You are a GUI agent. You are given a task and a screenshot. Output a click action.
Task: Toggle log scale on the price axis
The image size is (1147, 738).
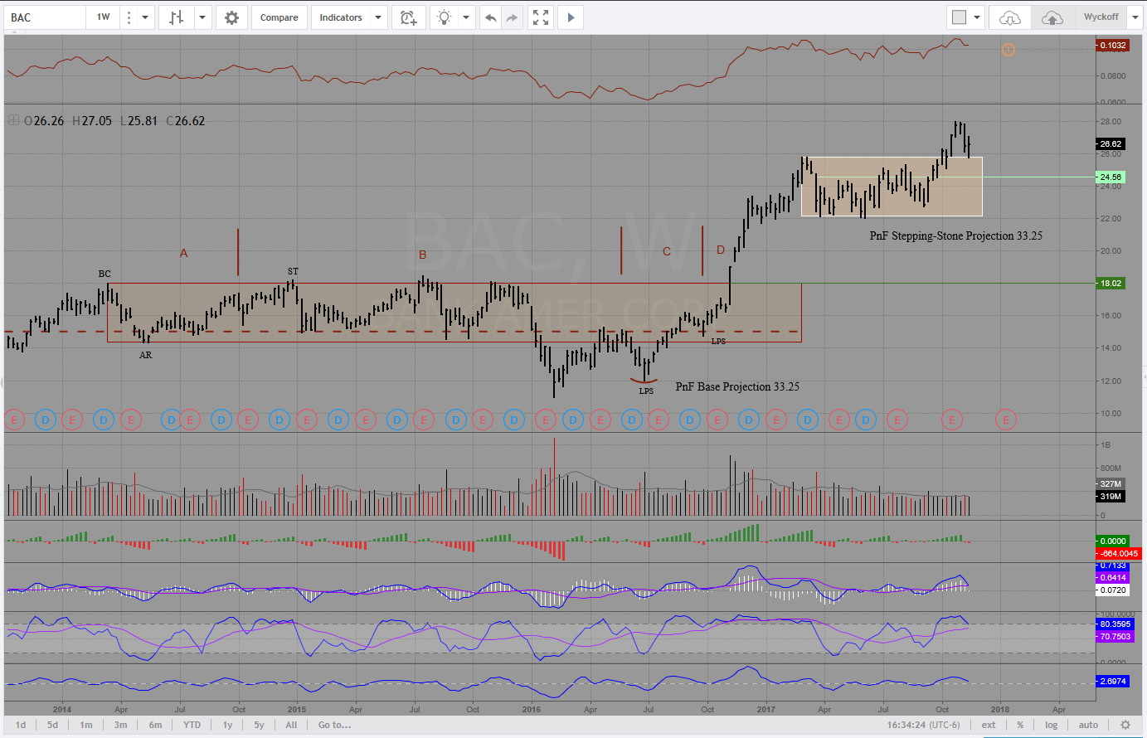(1051, 725)
